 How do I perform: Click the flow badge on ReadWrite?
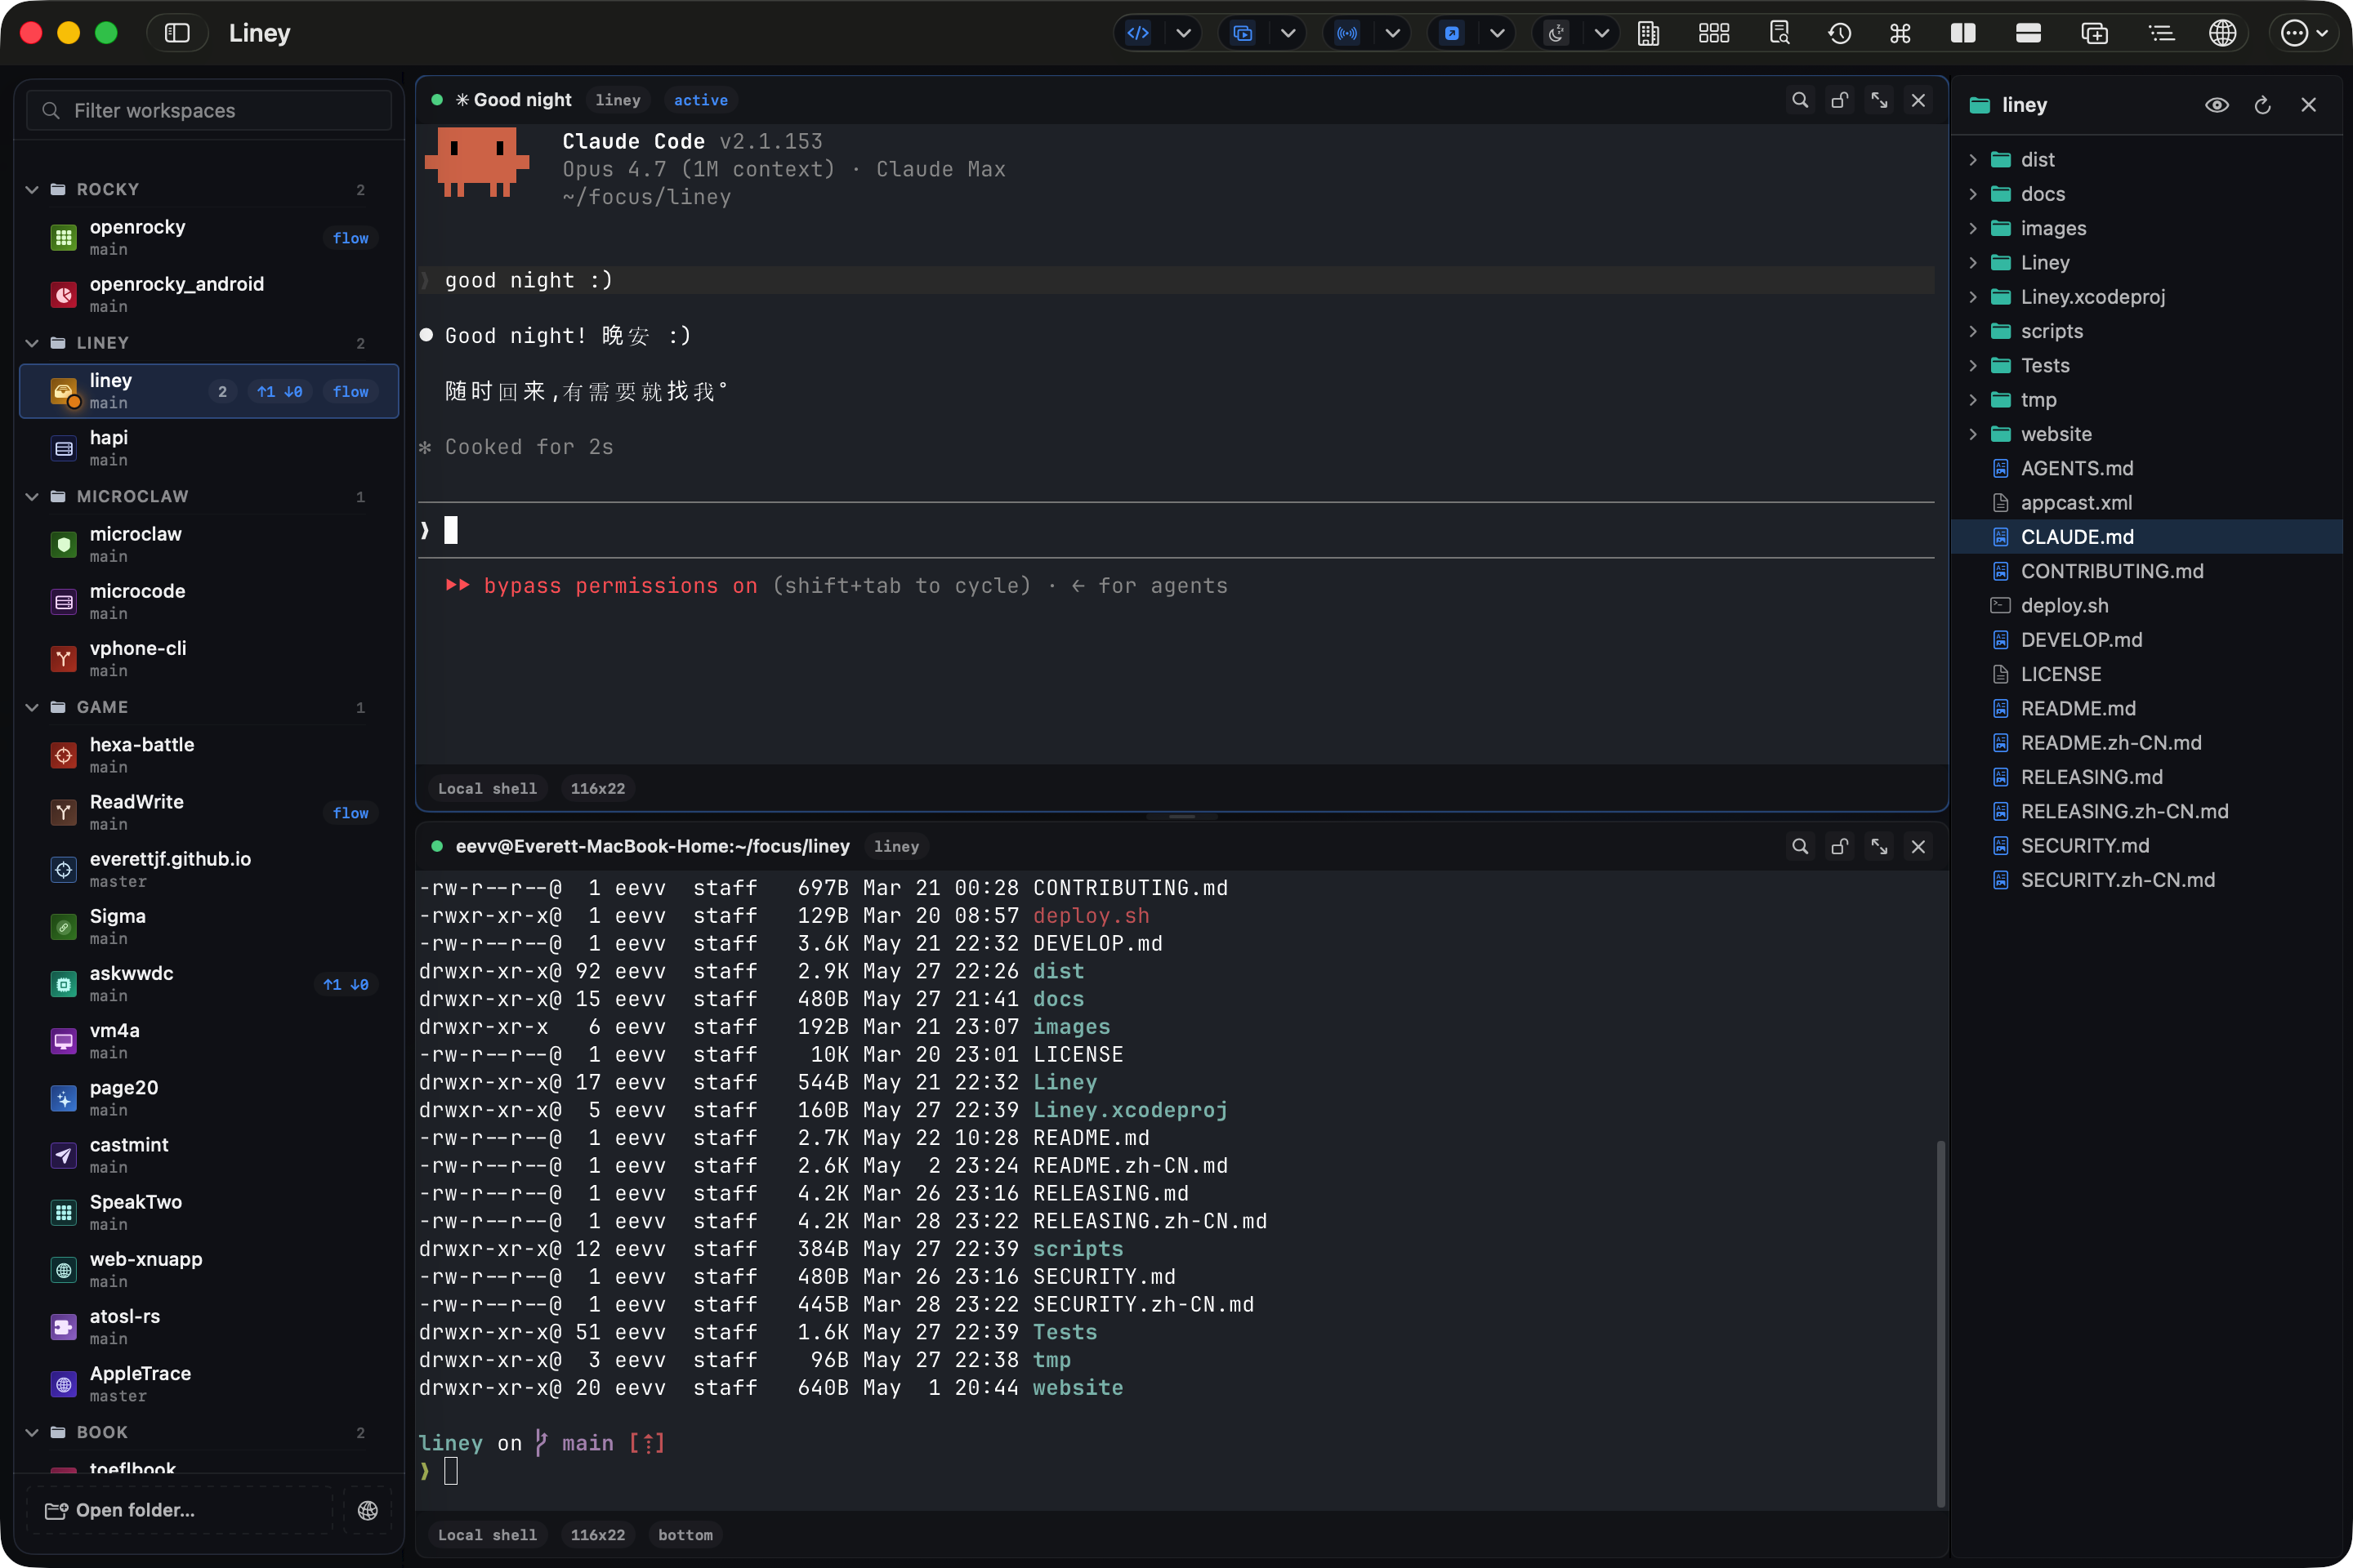[350, 813]
